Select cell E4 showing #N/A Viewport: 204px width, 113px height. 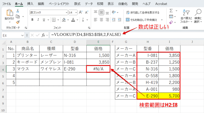coord(98,69)
